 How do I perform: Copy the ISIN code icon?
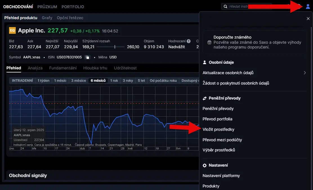(88, 57)
